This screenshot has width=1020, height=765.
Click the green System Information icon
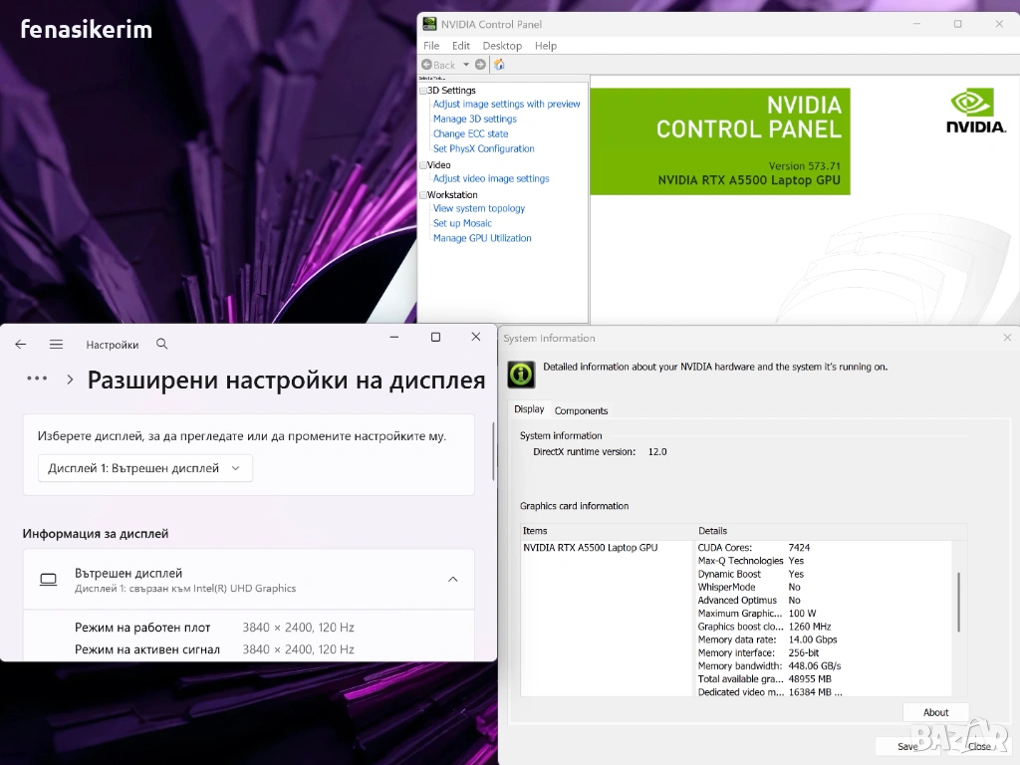521,374
